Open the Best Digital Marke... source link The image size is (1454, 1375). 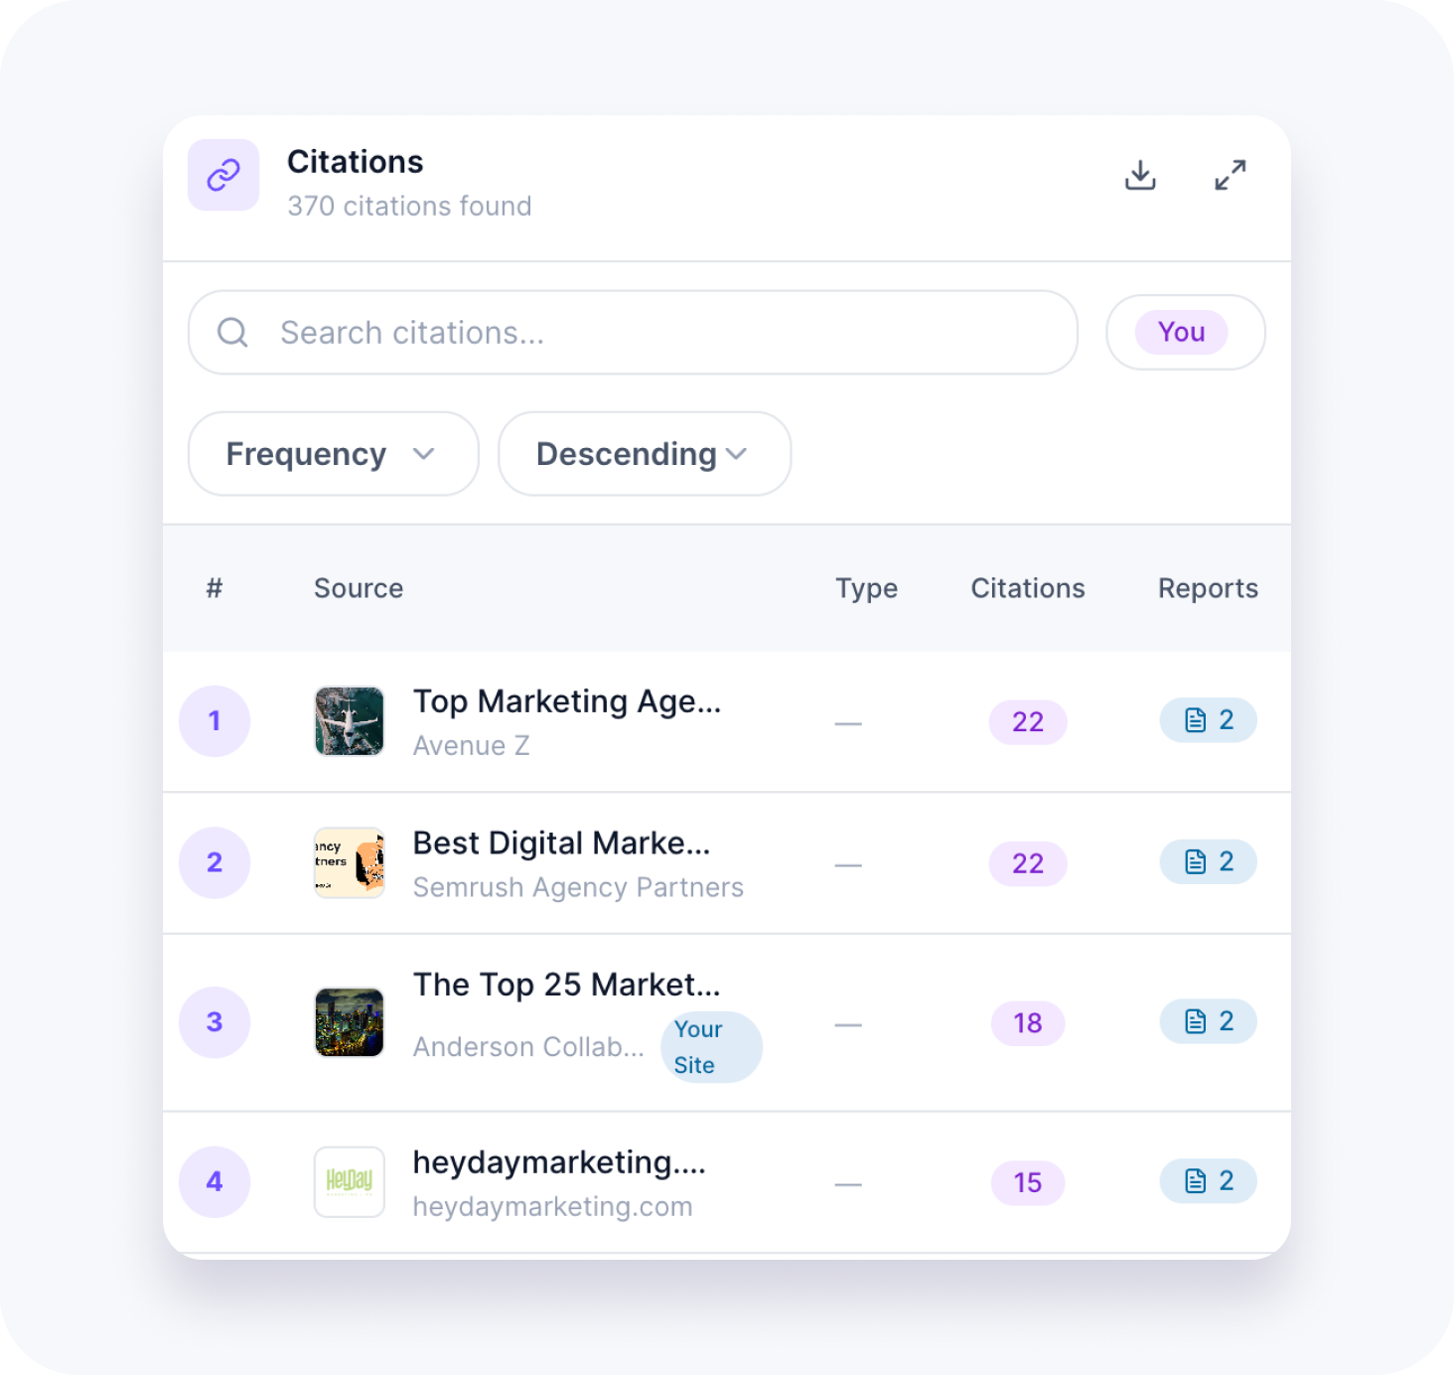tap(561, 843)
